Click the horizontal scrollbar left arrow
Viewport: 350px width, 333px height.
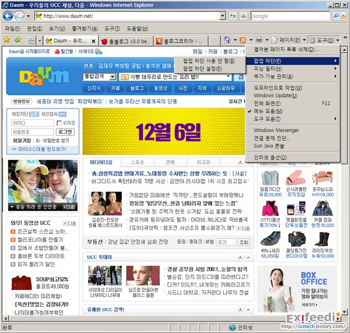[x=6, y=318]
